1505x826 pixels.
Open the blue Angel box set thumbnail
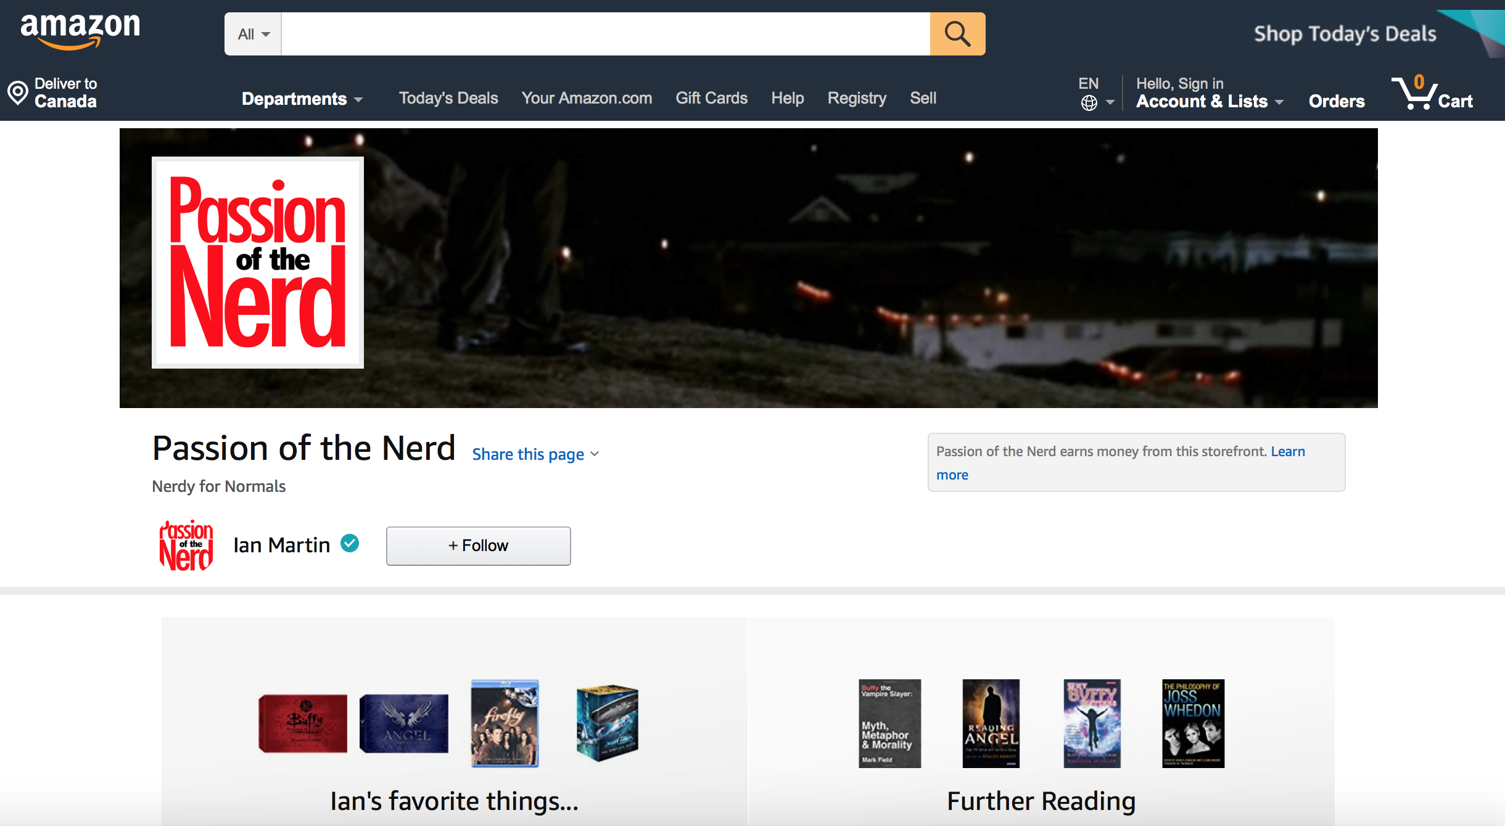click(404, 724)
